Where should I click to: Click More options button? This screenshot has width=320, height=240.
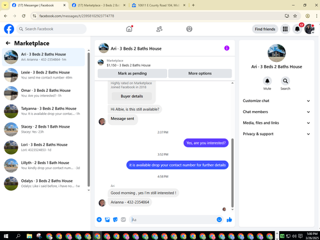[200, 73]
